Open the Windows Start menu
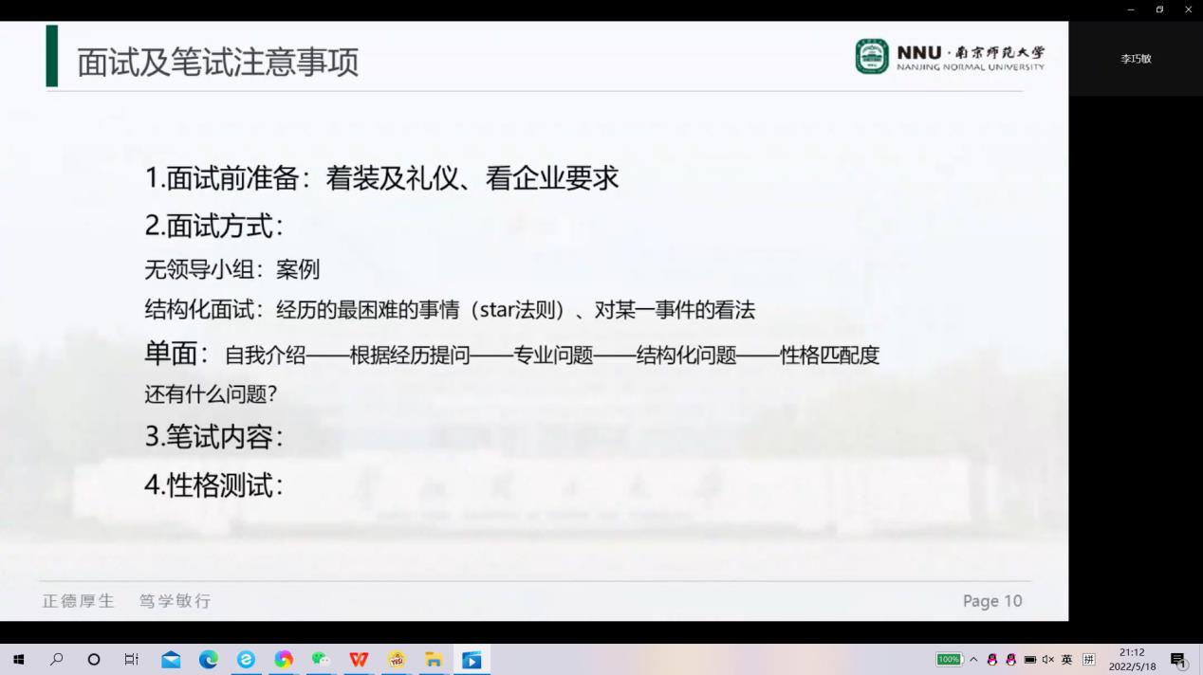Image resolution: width=1203 pixels, height=675 pixels. 18,660
